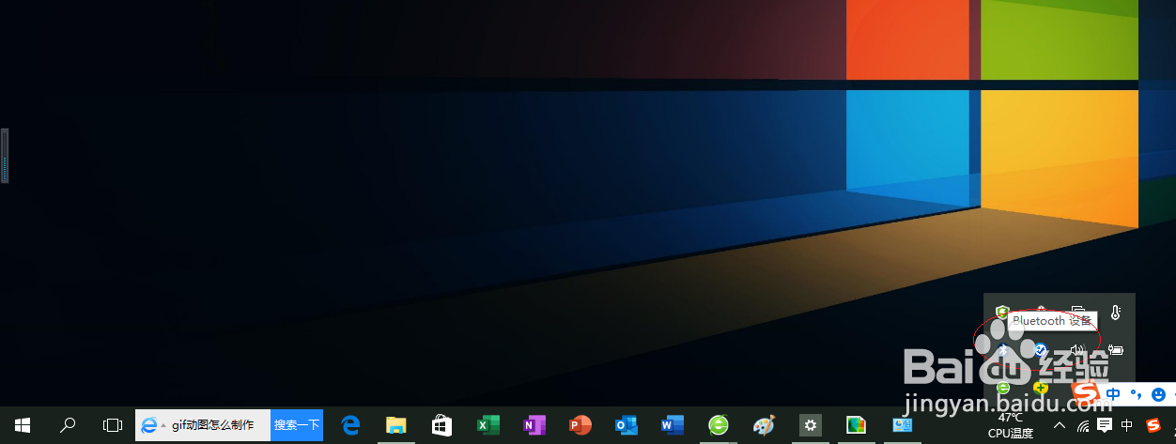Launch Word from the taskbar
1176x444 pixels.
pyautogui.click(x=672, y=425)
